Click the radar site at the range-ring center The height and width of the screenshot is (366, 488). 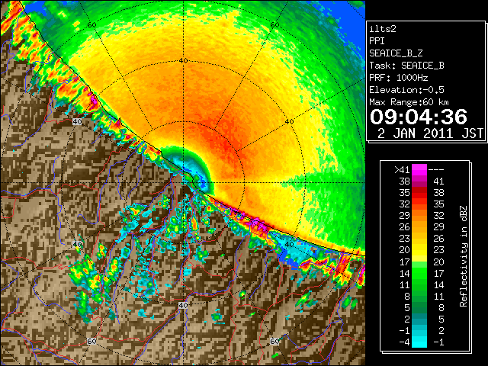184,183
